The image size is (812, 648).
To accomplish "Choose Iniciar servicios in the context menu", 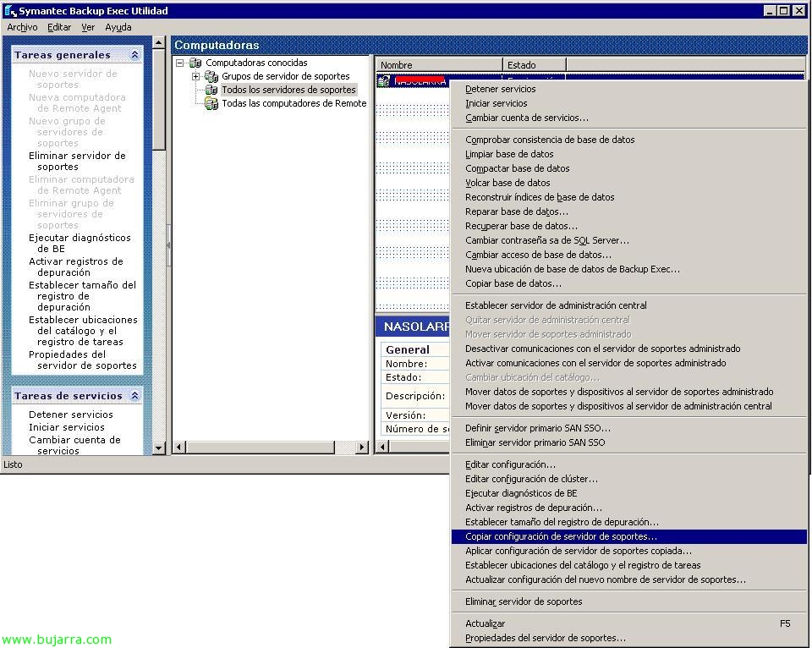I will (628, 103).
